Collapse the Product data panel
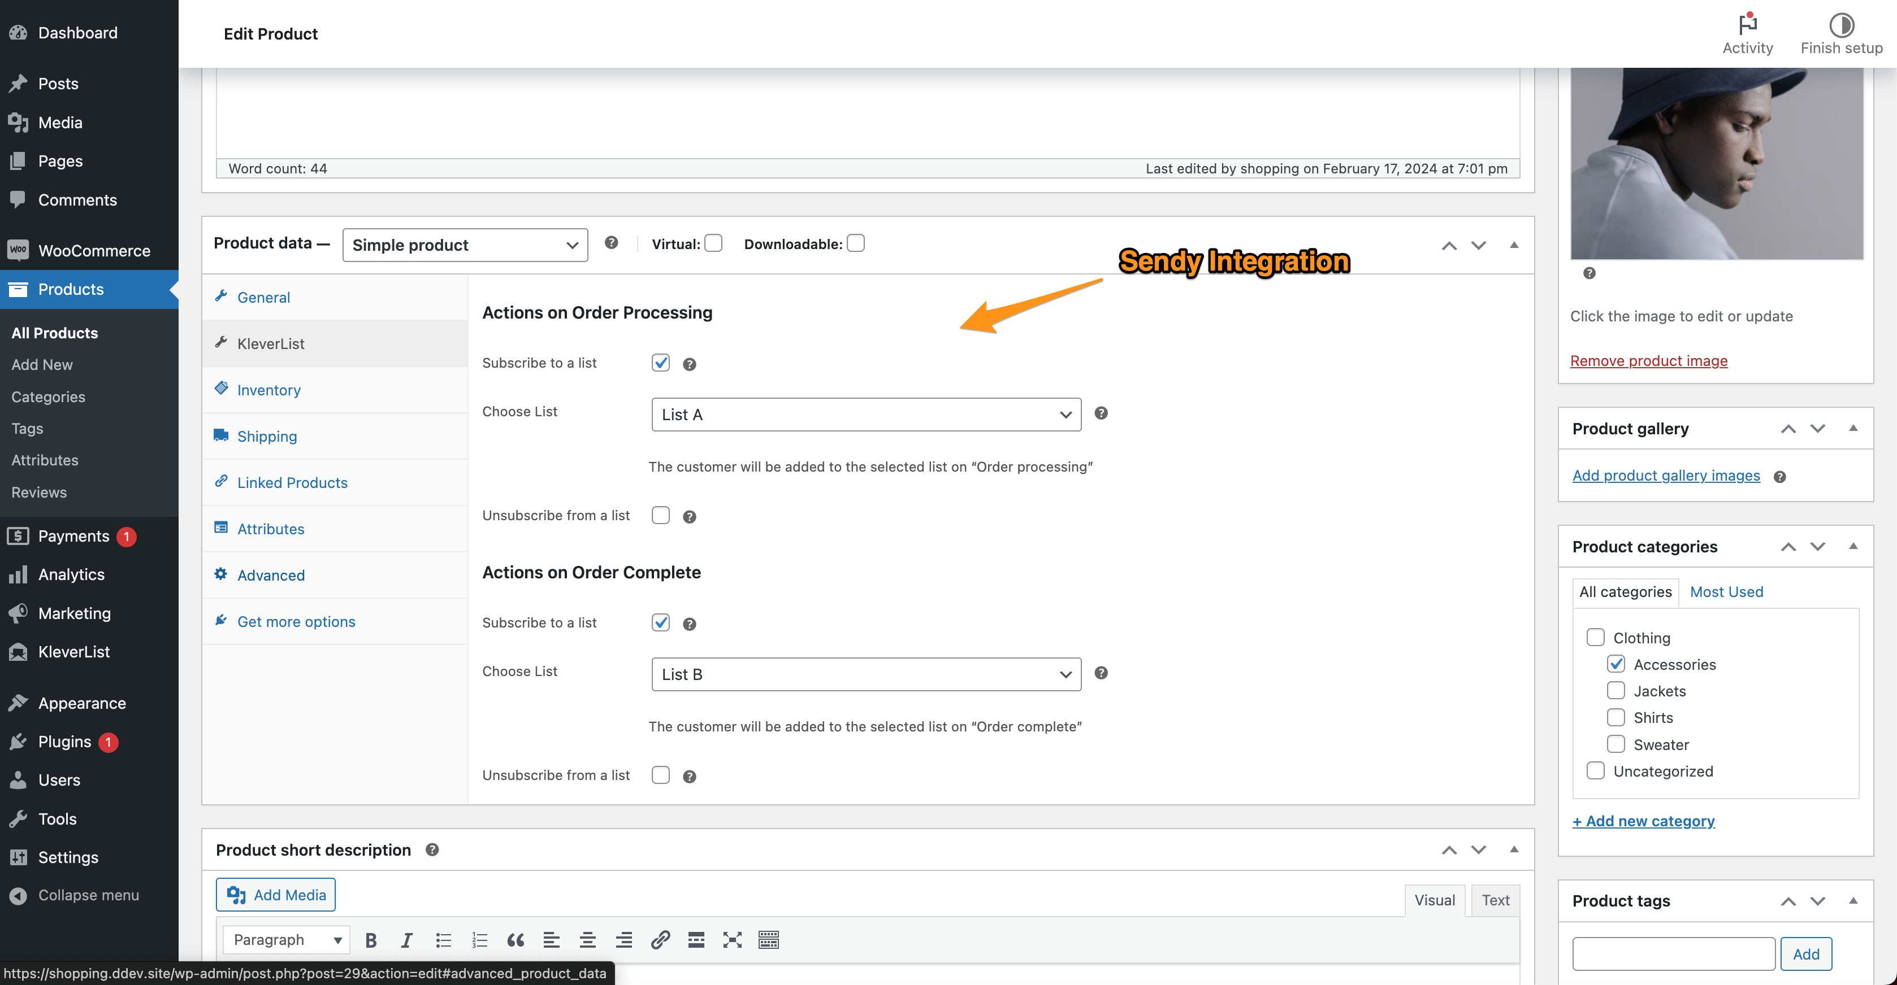1897x985 pixels. pyautogui.click(x=1514, y=245)
